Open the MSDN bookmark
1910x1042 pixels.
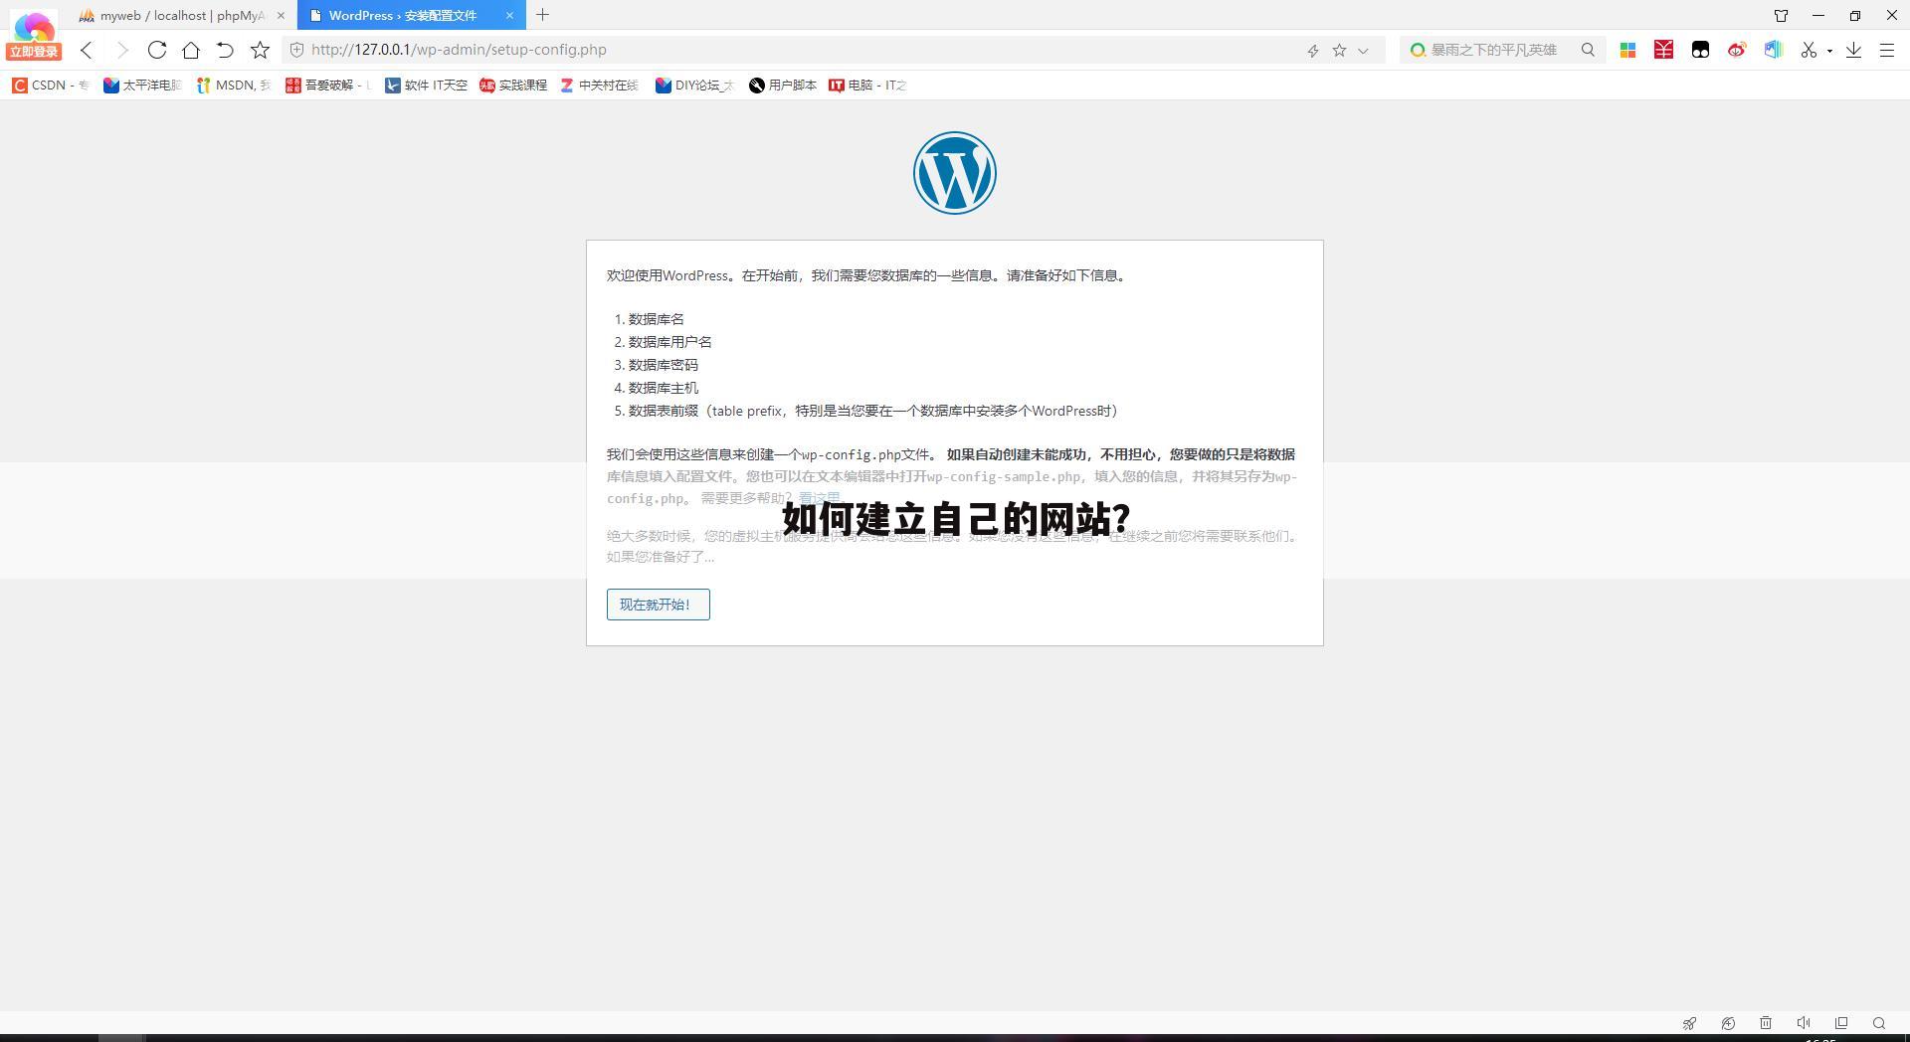[x=234, y=86]
